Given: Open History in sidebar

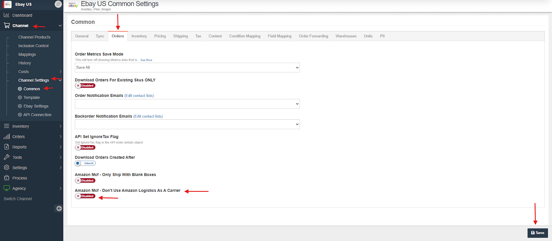Looking at the screenshot, I should [x=24, y=63].
